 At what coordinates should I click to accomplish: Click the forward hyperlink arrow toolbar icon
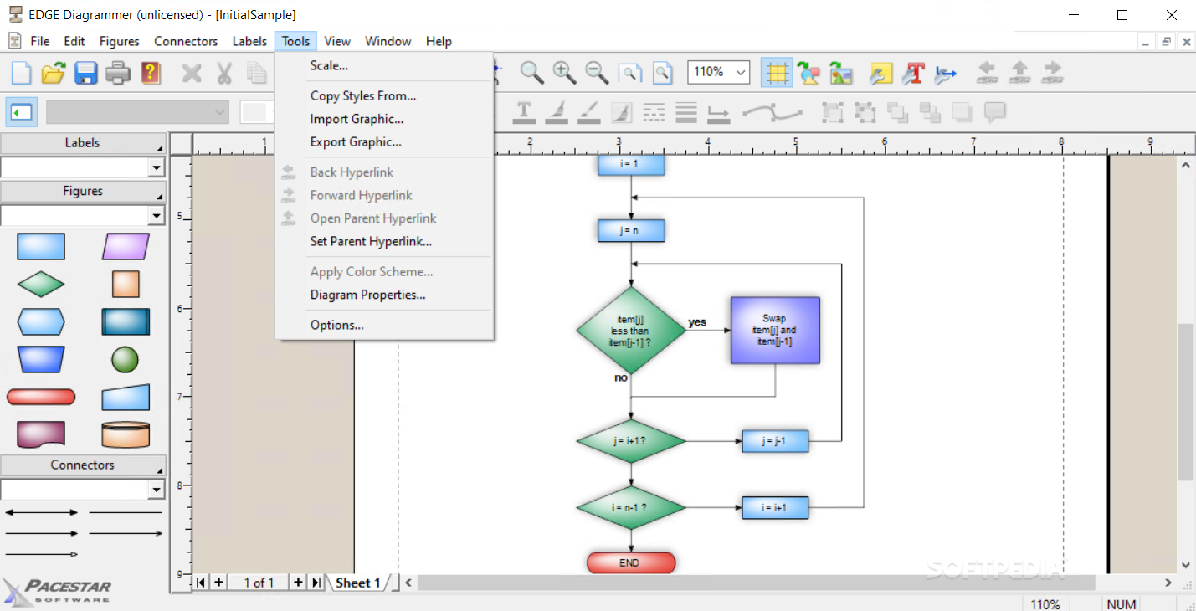click(1052, 73)
